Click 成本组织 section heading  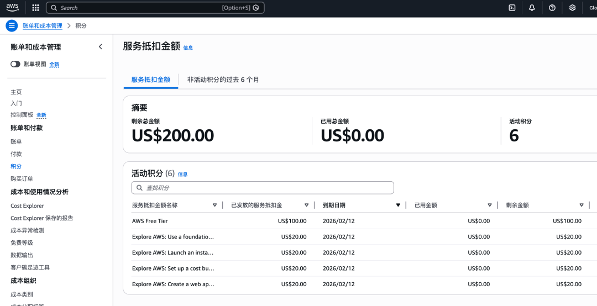[x=23, y=281]
